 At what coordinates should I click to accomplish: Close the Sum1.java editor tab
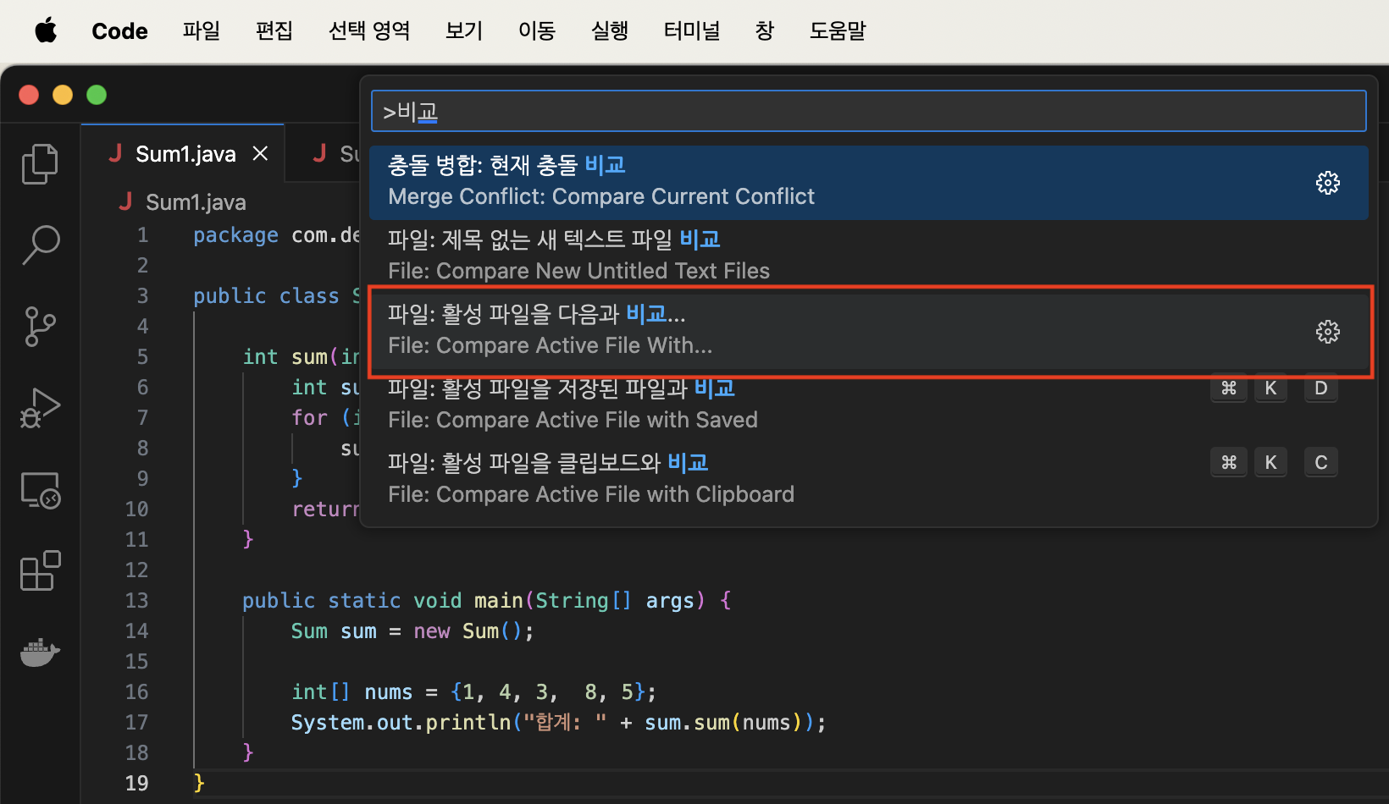(x=260, y=153)
